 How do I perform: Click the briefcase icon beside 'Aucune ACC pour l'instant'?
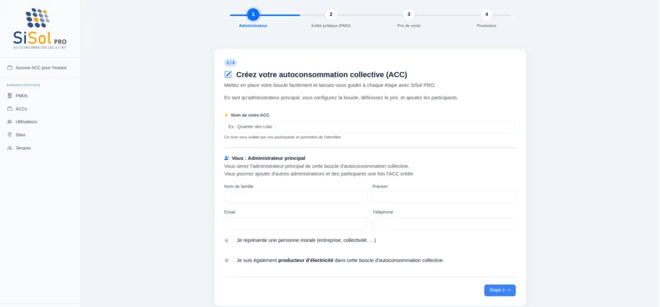click(x=10, y=67)
